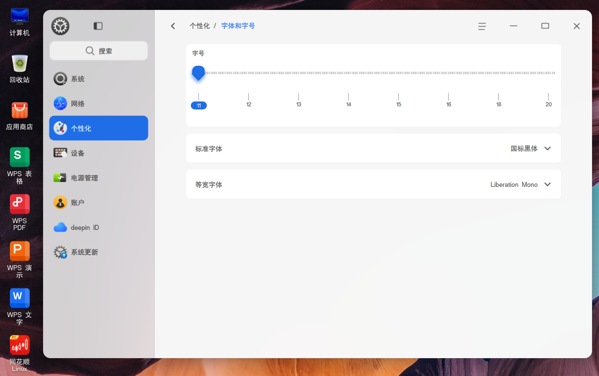Image resolution: width=599 pixels, height=376 pixels.
Task: Set font size to 20 tick
Action: click(x=548, y=100)
